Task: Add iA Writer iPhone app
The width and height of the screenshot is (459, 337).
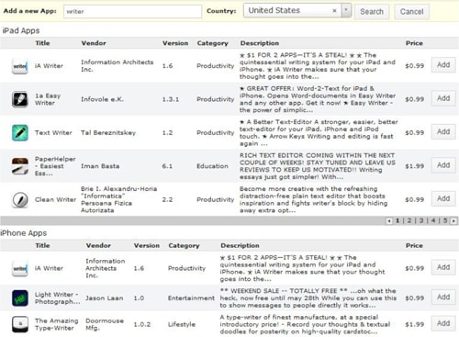Action: pos(443,267)
